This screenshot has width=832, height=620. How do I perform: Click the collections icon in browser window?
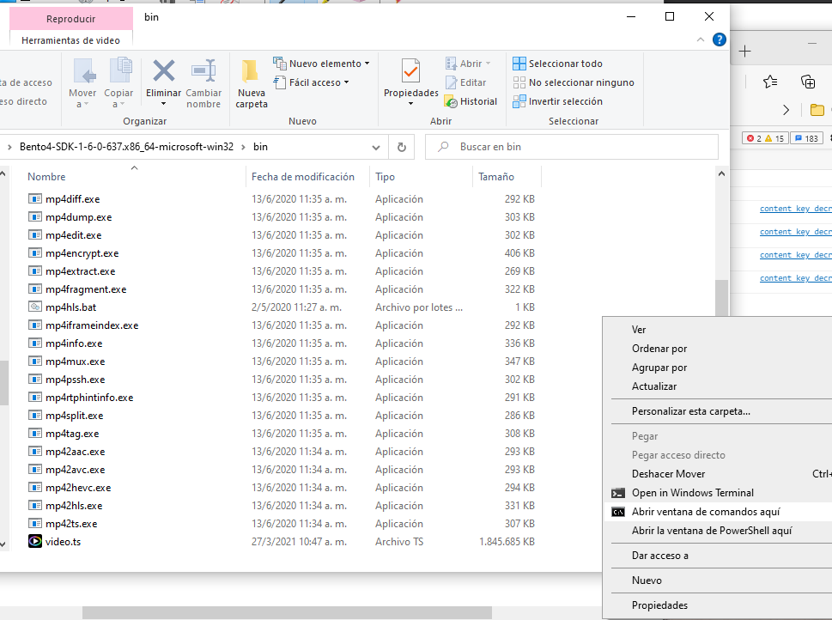808,82
